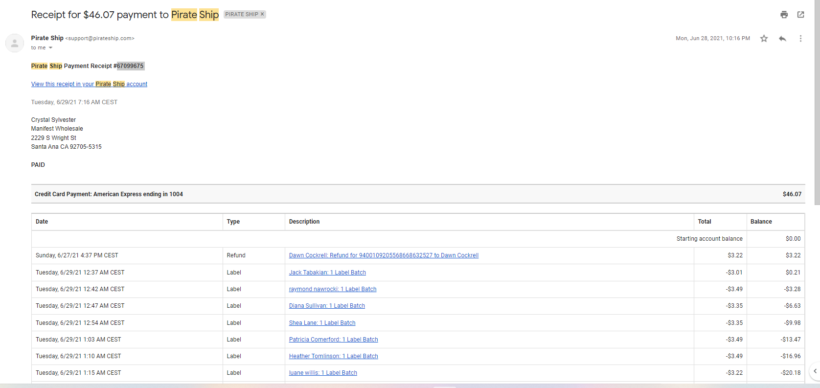
Task: Expand recipient details arrow next to 'to me'
Action: coord(50,48)
